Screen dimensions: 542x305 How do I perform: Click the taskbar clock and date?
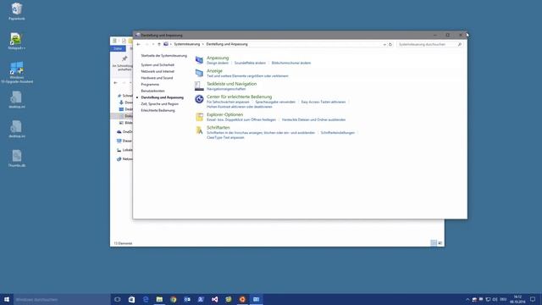517,299
